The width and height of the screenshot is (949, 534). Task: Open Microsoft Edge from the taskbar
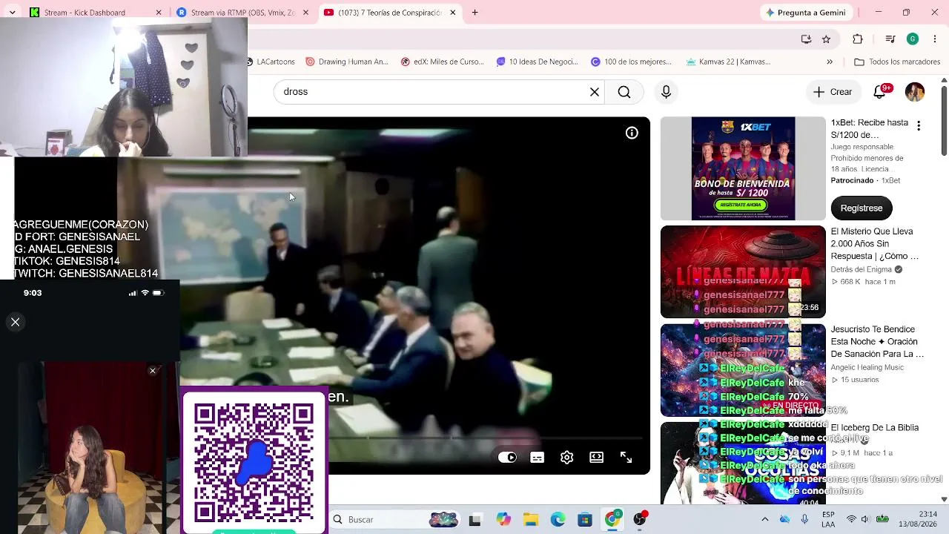558,520
